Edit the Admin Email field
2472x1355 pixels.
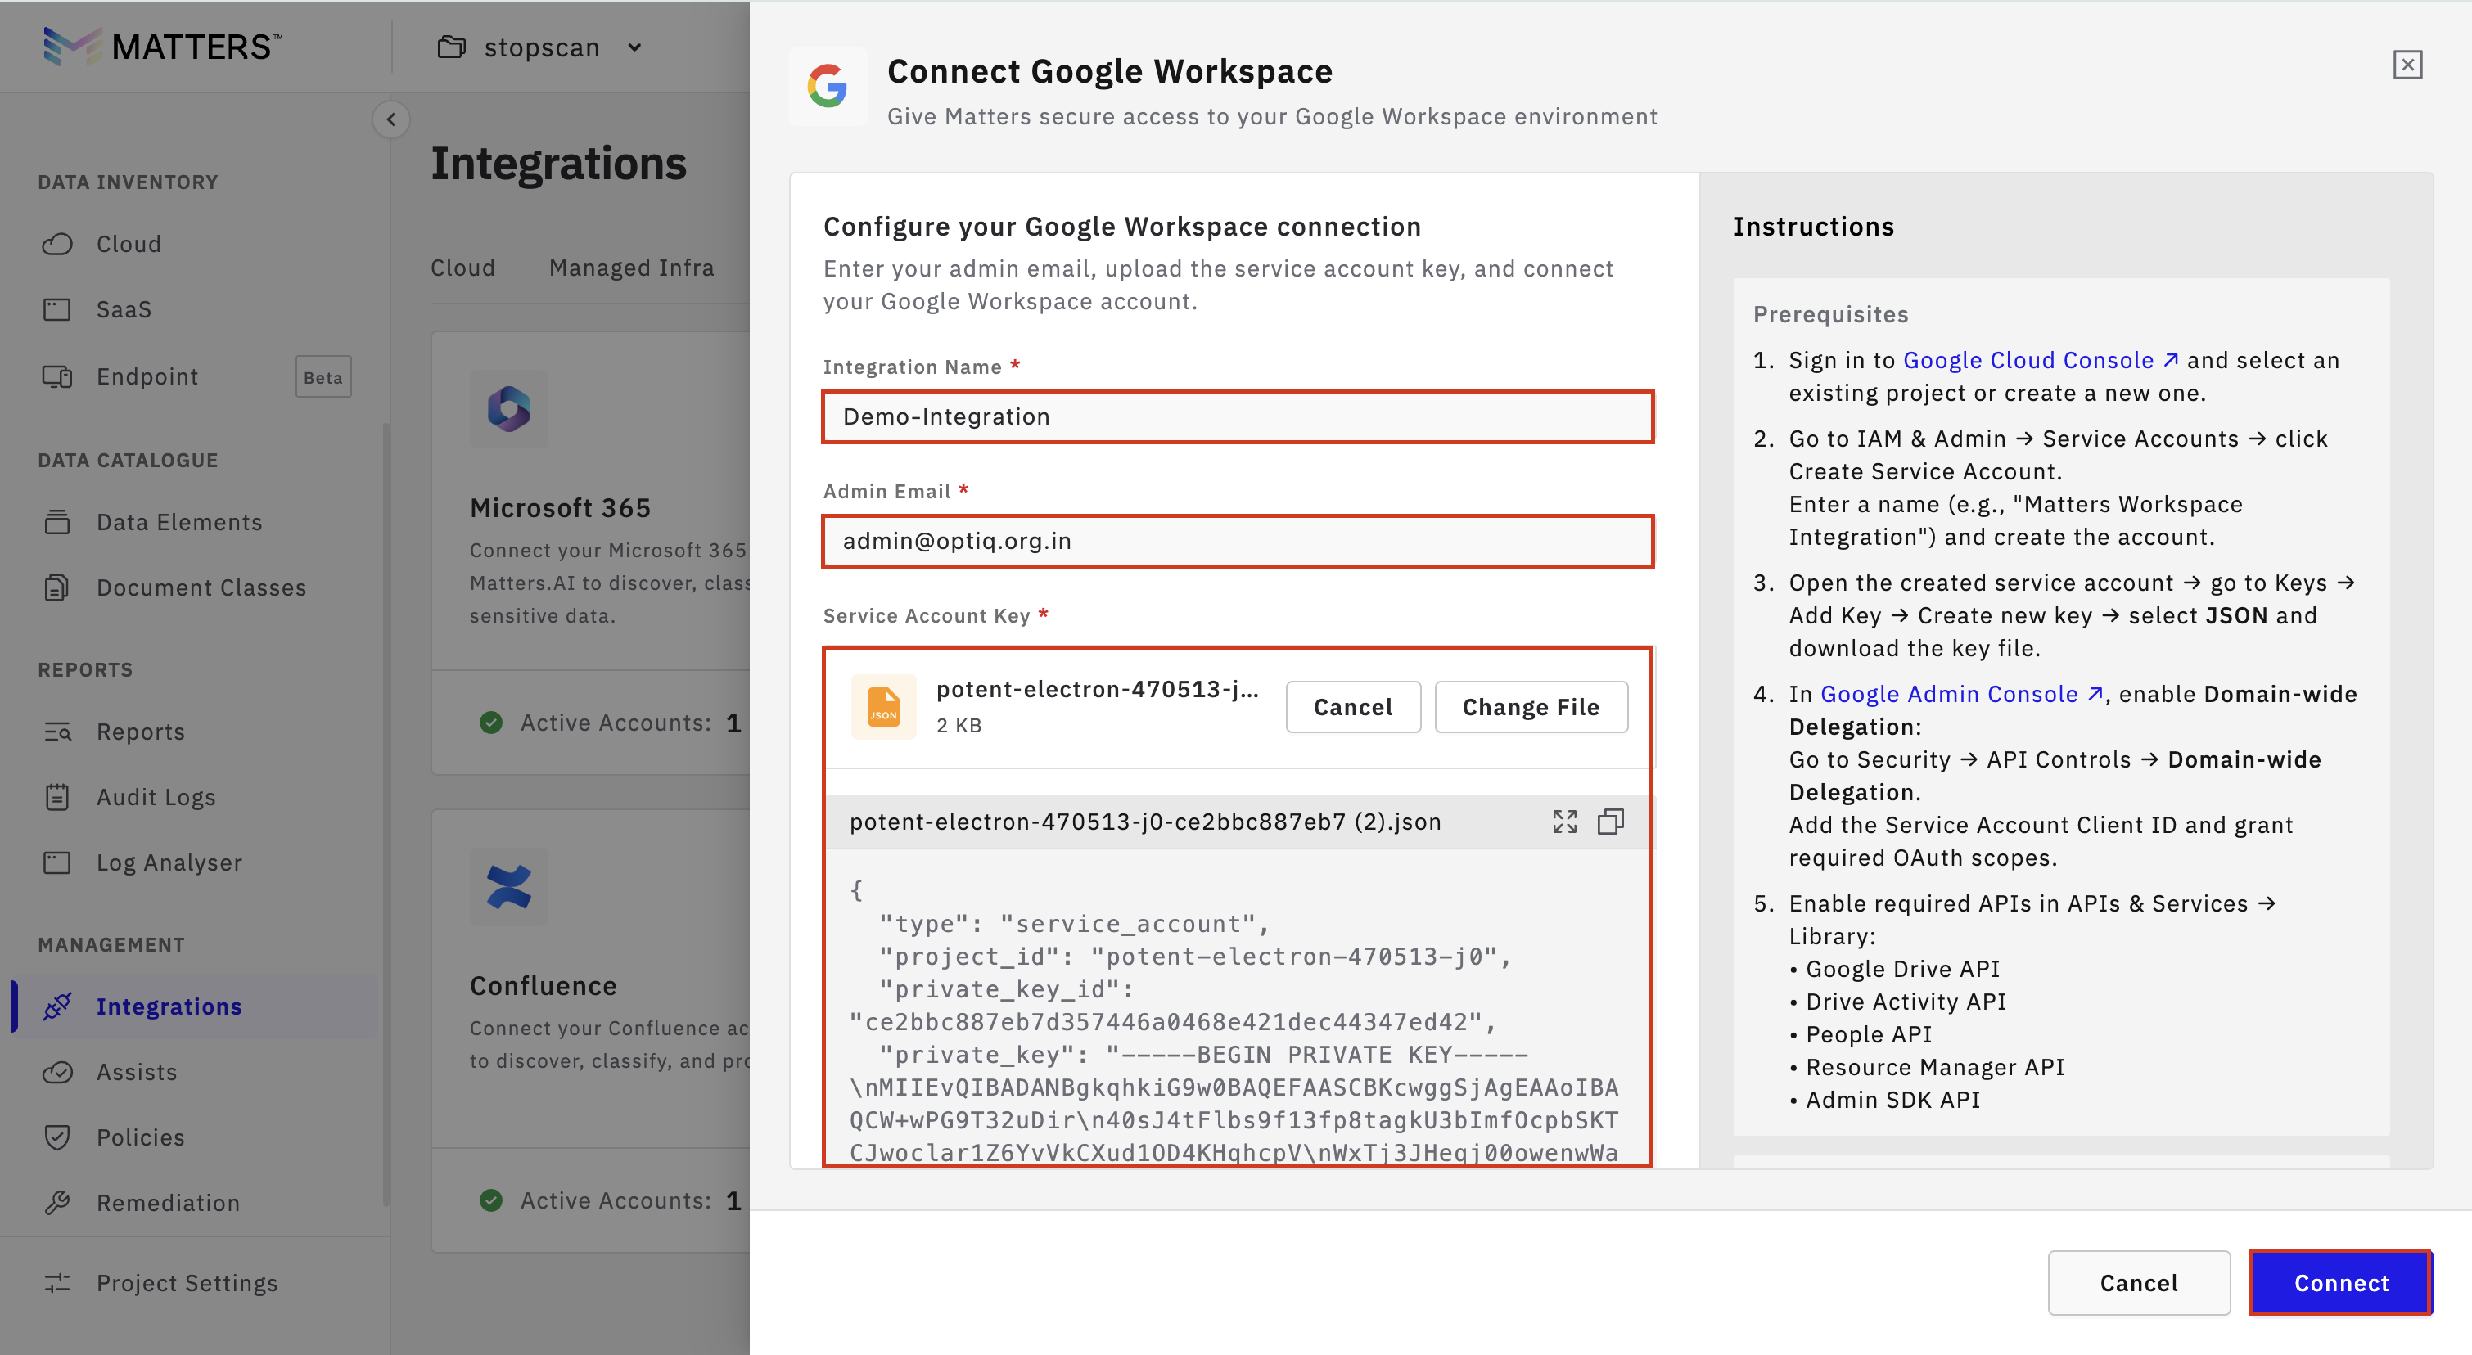(x=1238, y=541)
